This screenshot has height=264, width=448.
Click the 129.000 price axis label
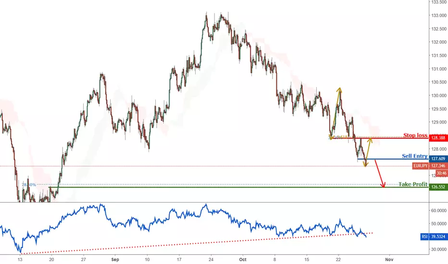tap(438, 122)
